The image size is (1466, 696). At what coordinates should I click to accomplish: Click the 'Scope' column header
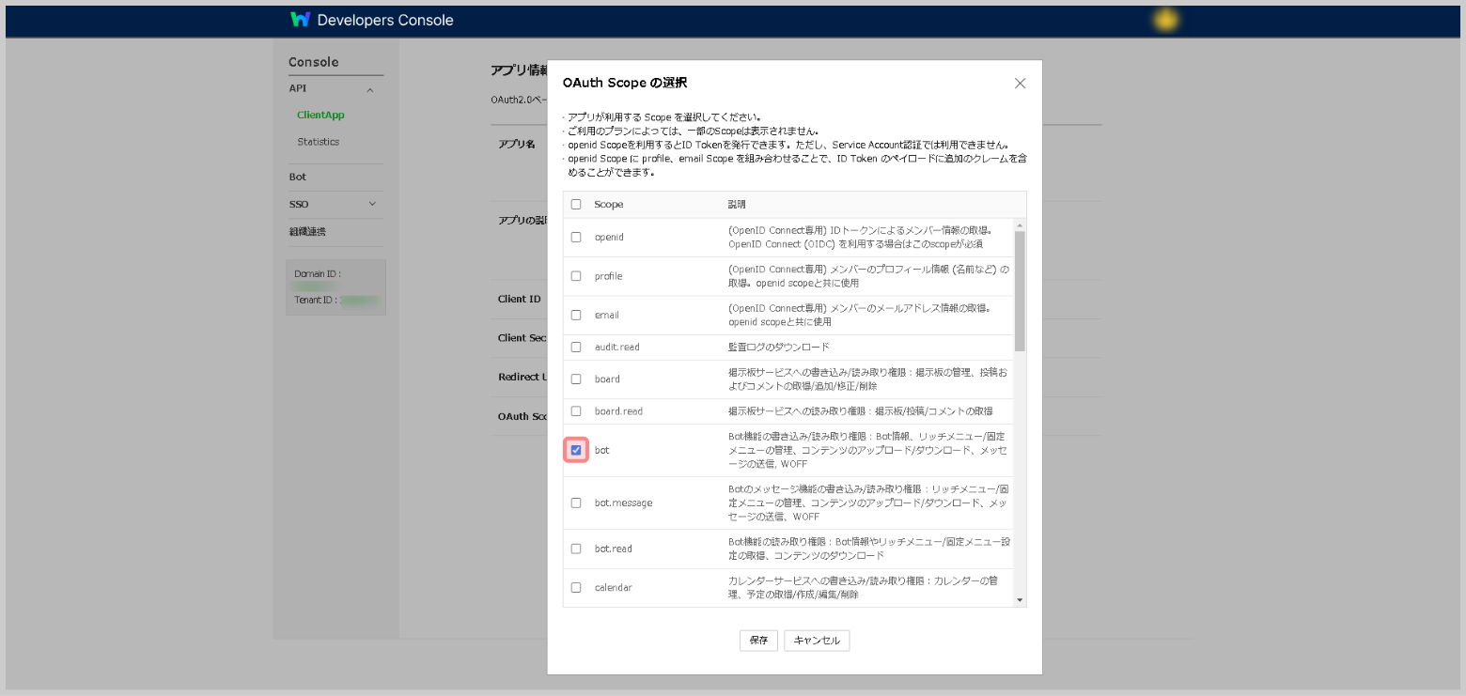click(x=608, y=204)
